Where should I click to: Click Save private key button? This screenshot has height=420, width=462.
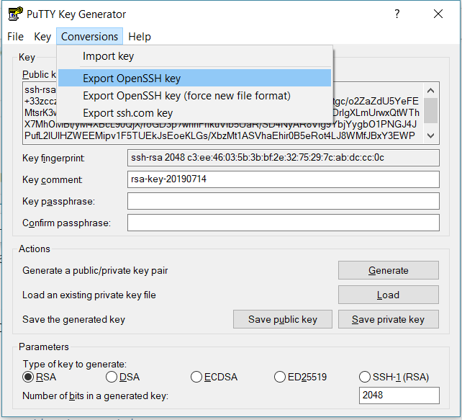tap(389, 319)
